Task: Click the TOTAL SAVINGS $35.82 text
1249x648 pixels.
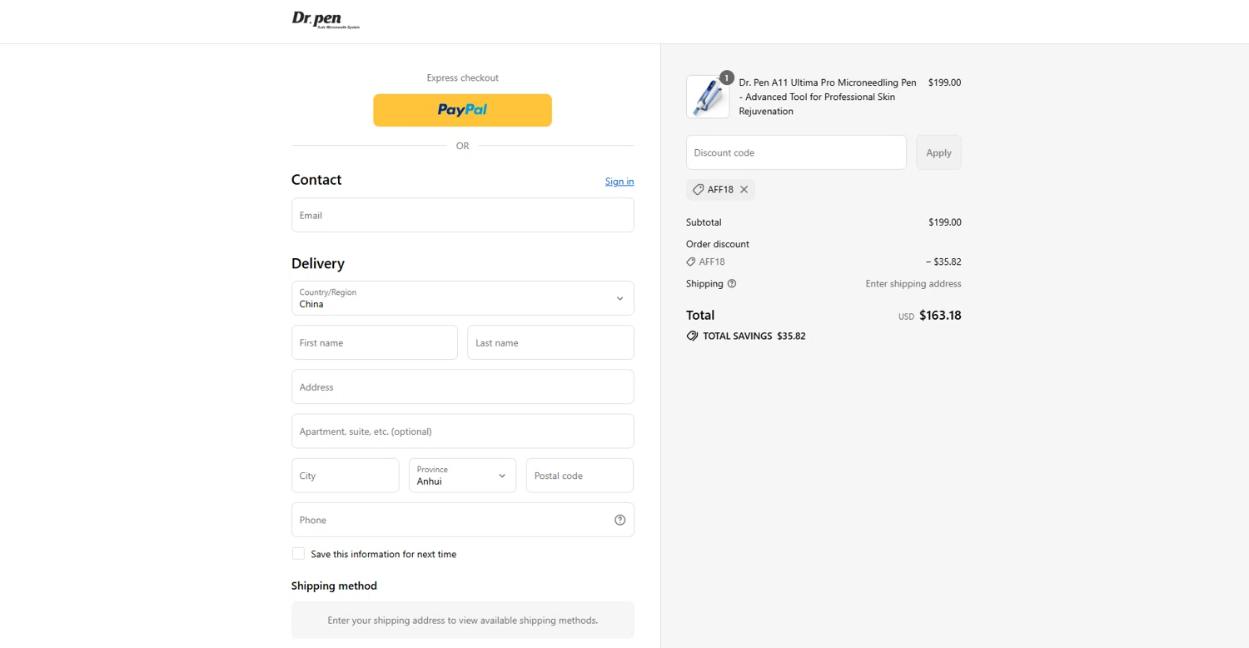Action: (754, 336)
